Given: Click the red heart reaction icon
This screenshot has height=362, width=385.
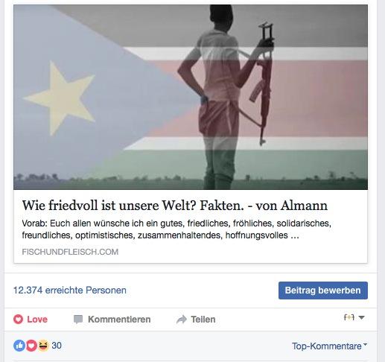Looking at the screenshot, I should click(x=31, y=346).
